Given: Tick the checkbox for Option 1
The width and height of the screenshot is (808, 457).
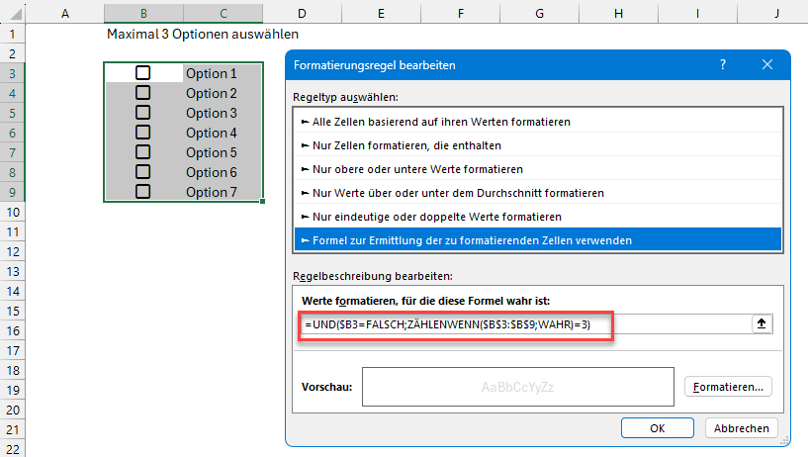Looking at the screenshot, I should [143, 73].
